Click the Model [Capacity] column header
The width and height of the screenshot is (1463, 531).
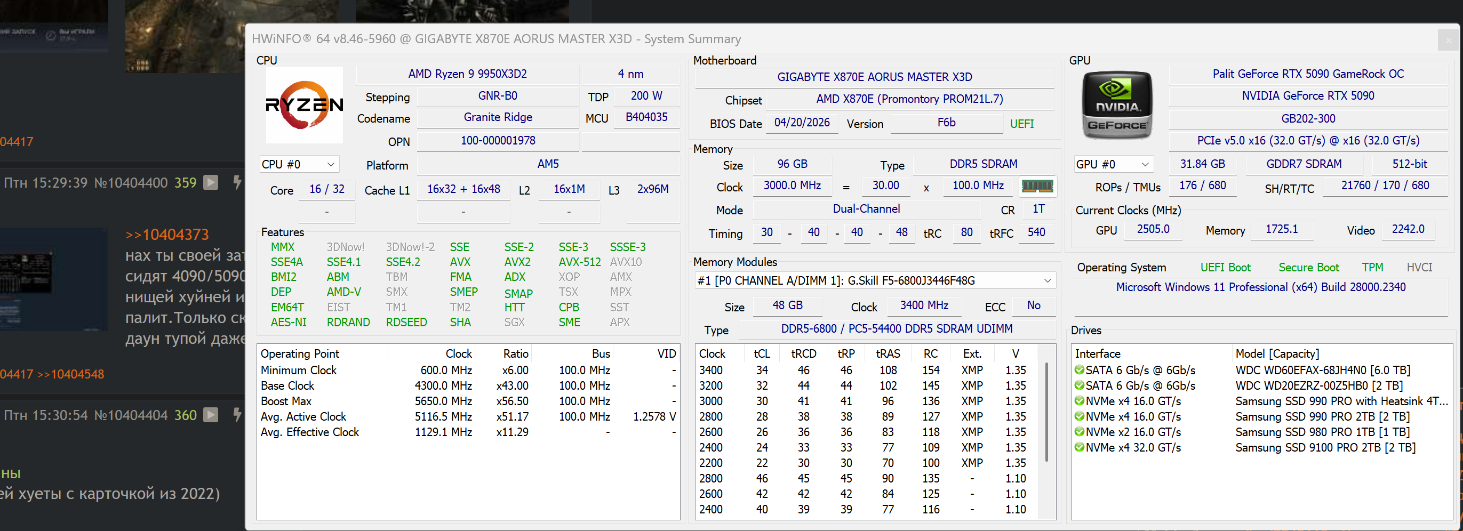pos(1341,354)
